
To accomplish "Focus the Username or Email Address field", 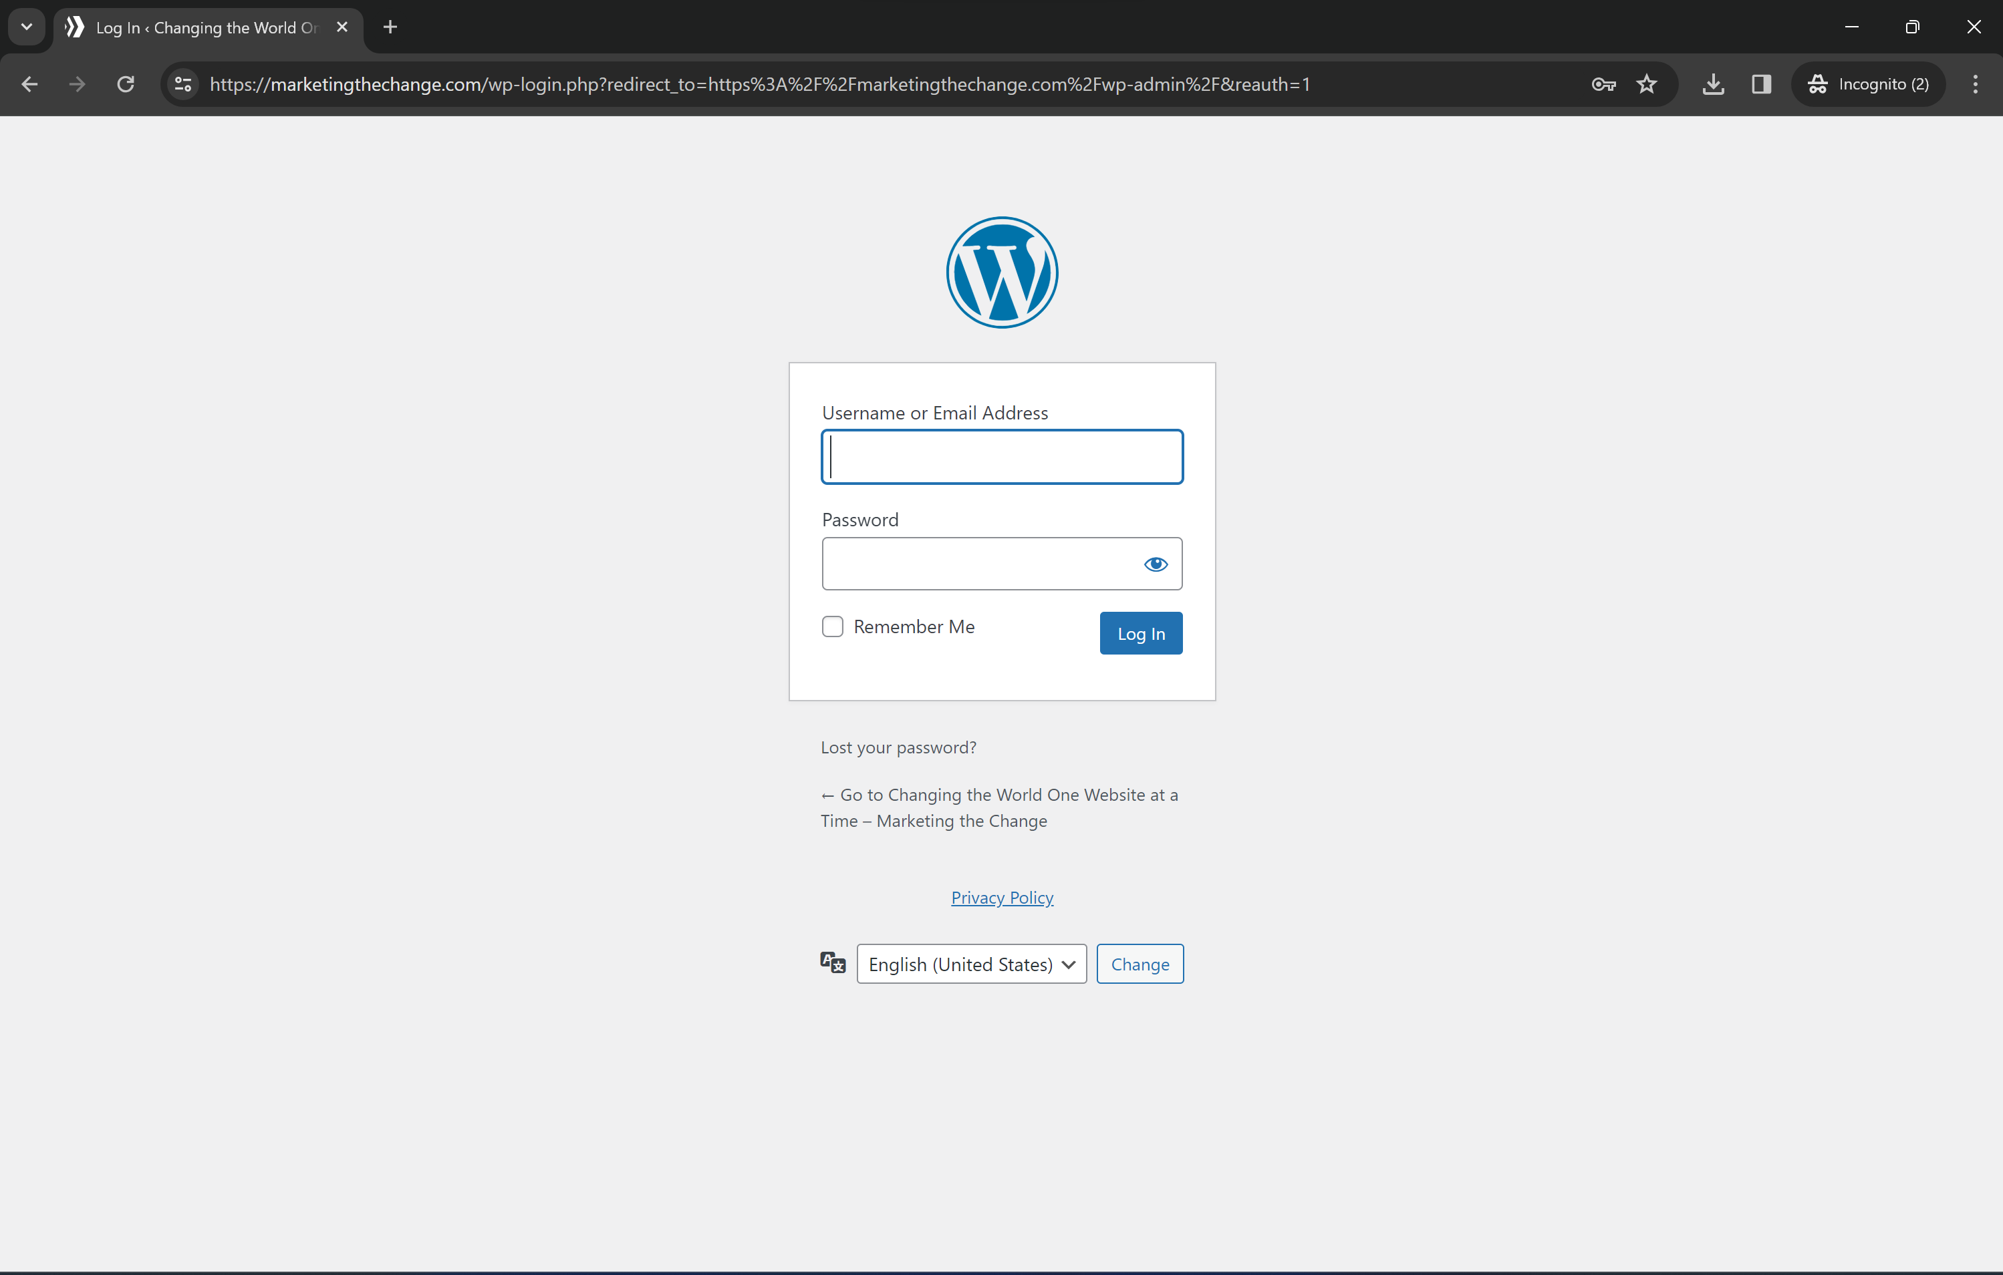I will [1001, 457].
